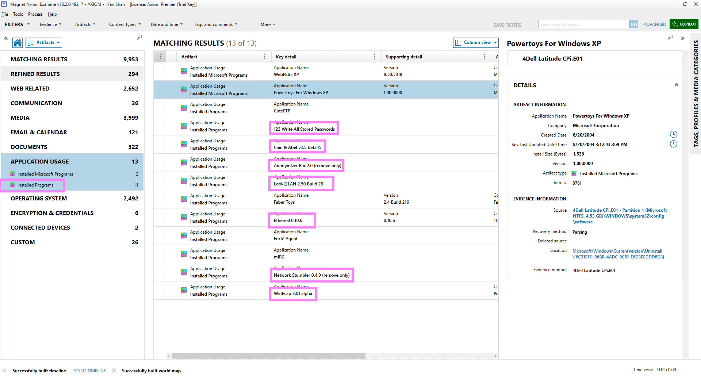Open the Location registry path link
This screenshot has height=376, width=701.
[x=618, y=254]
